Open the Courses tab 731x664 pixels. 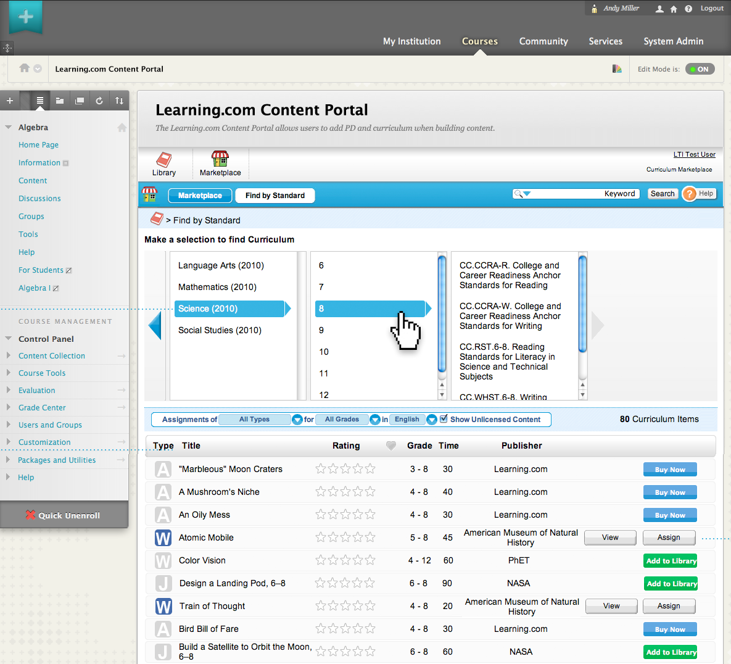click(480, 41)
